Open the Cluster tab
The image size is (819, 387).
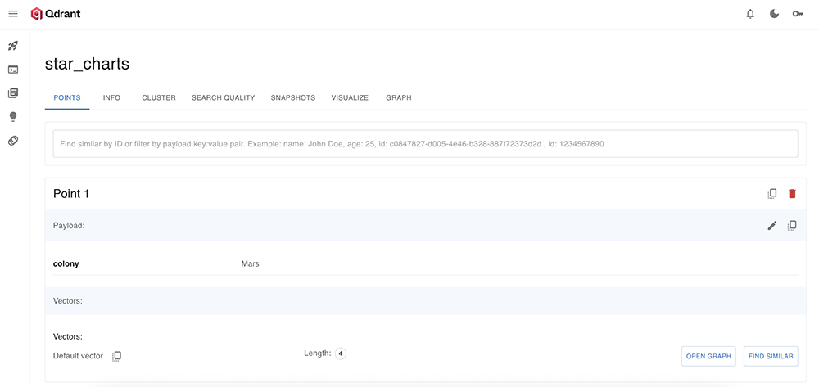(159, 97)
